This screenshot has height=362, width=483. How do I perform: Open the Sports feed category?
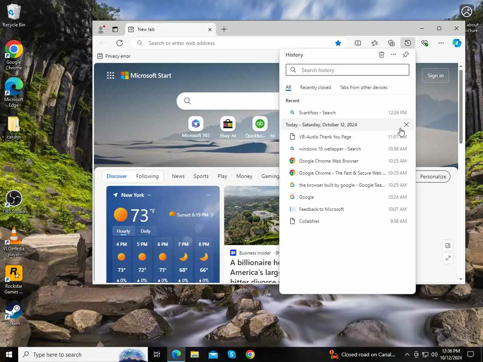point(201,176)
